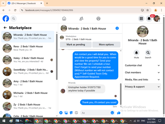Search in conversation using the magnifier icon
The width and height of the screenshot is (165, 124).
coord(148,53)
